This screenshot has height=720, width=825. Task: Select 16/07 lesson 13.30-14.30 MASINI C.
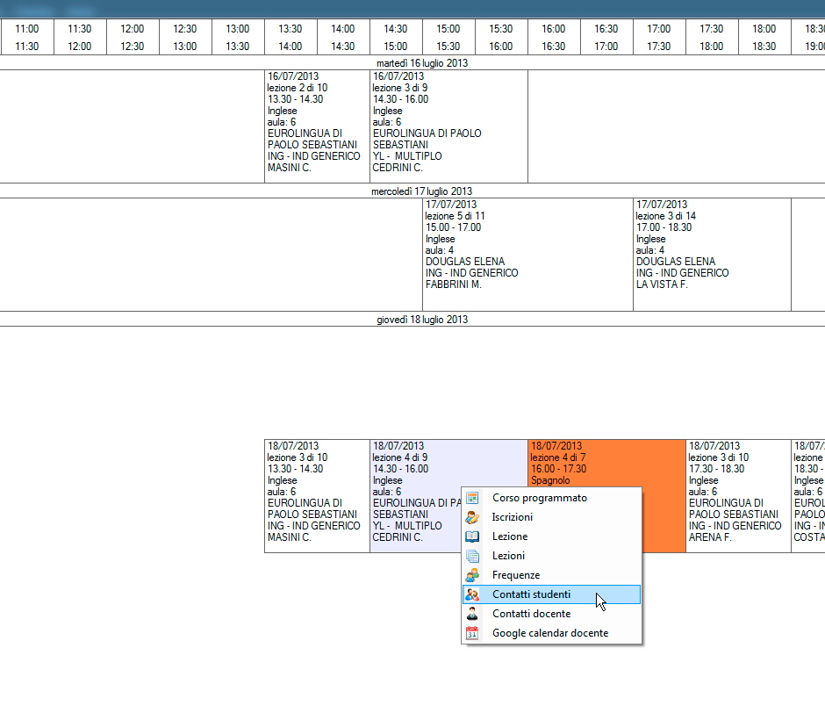pos(317,126)
